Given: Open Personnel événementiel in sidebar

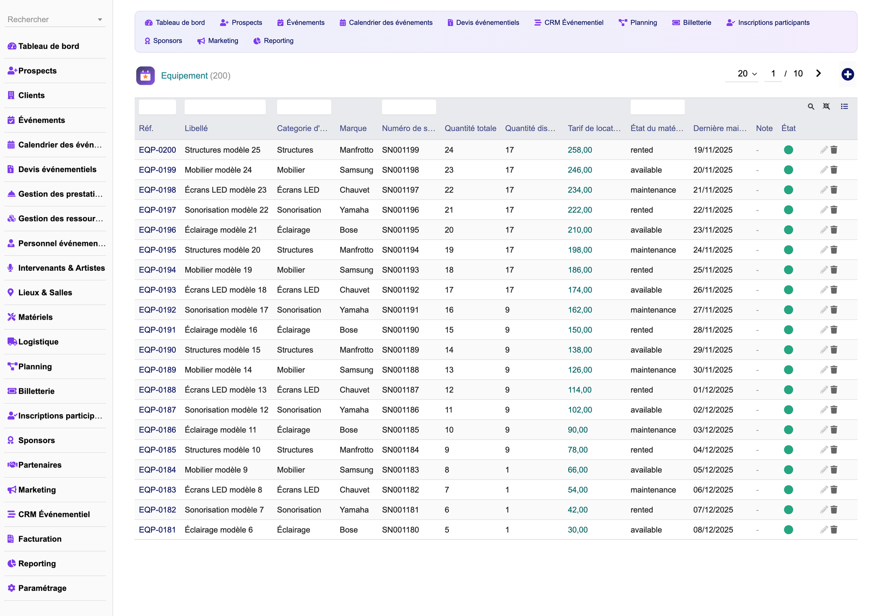Looking at the screenshot, I should click(x=55, y=243).
